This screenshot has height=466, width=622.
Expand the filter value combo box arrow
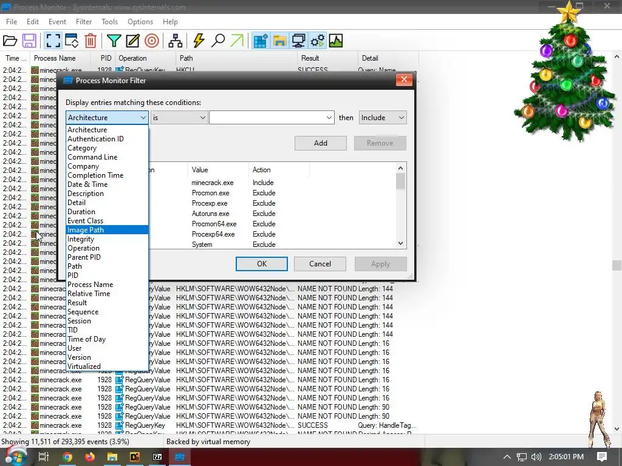pyautogui.click(x=329, y=118)
